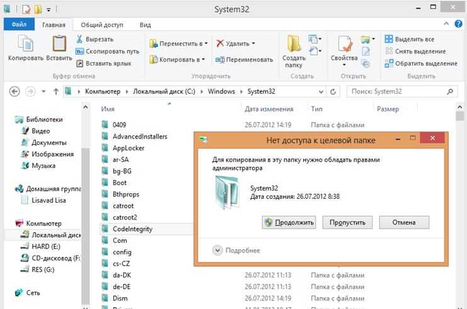Viewport: 467px width, 309px height.
Task: Select Музыка in the navigation pane
Action: click(x=38, y=166)
